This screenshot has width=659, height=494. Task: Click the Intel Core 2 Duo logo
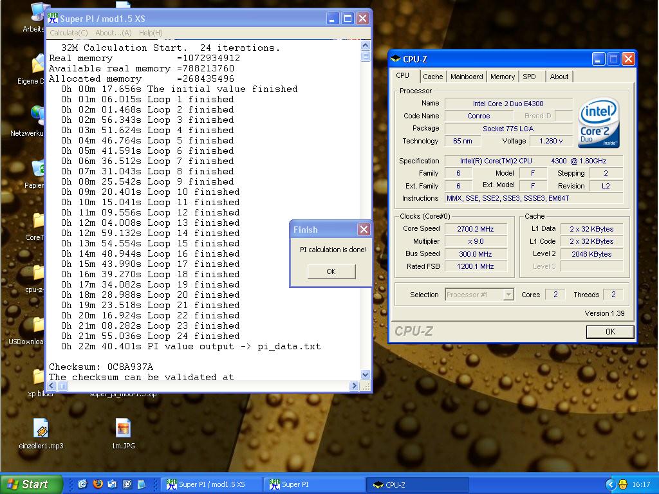click(599, 123)
